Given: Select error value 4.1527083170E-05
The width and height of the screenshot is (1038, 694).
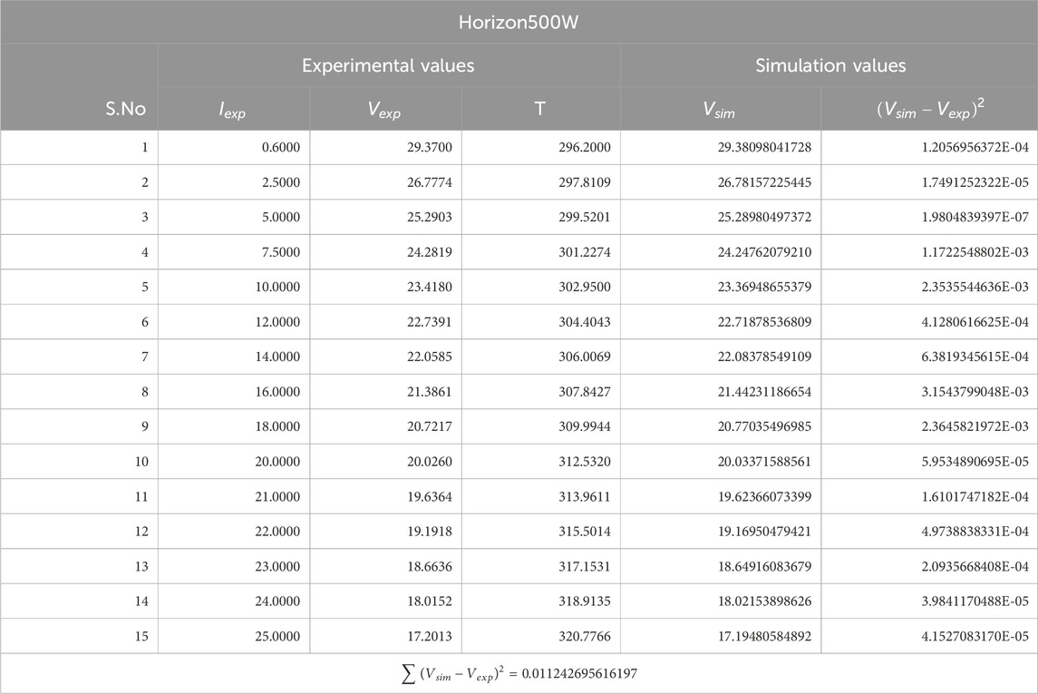Looking at the screenshot, I should pos(975,636).
